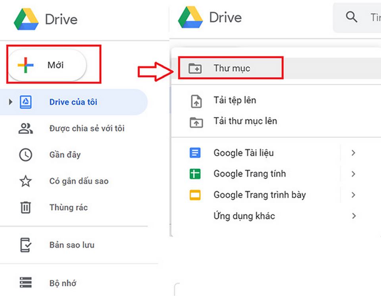This screenshot has height=296, width=381.
Task: Select Thư mục from the new menu
Action: 231,68
